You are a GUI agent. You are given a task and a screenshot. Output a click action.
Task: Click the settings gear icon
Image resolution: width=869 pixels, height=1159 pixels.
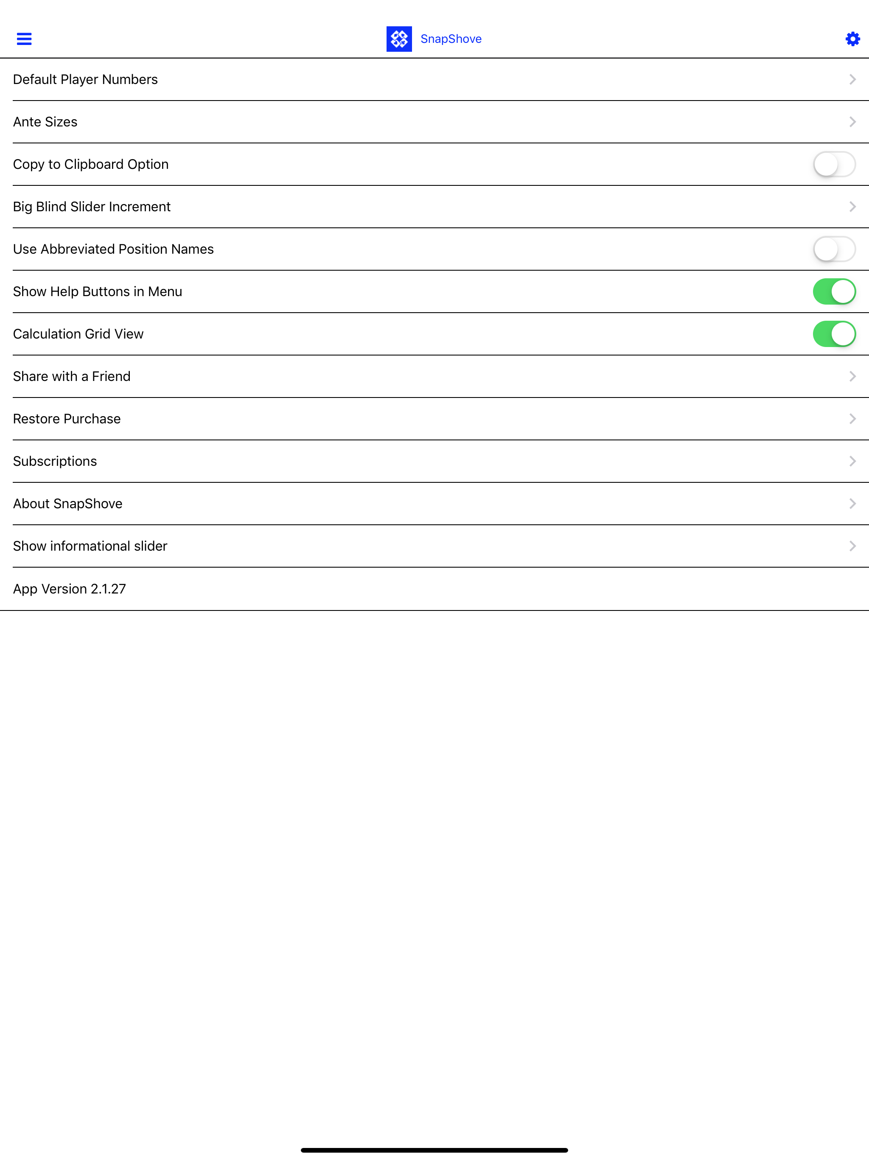tap(852, 39)
